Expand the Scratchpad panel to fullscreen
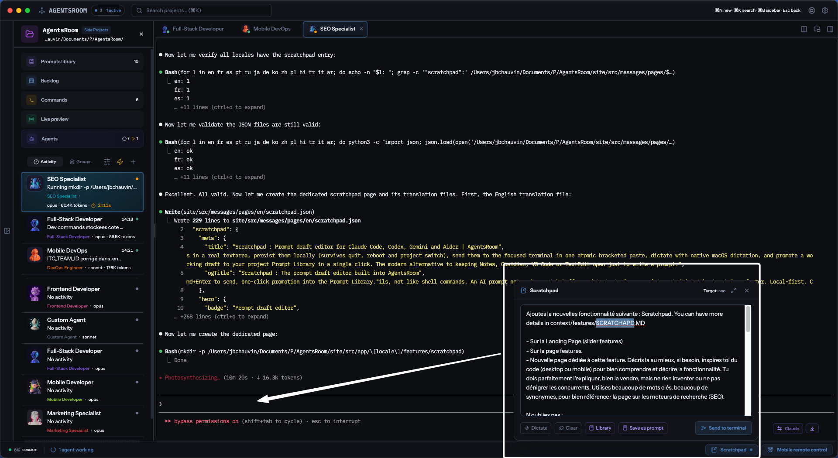 click(x=734, y=291)
